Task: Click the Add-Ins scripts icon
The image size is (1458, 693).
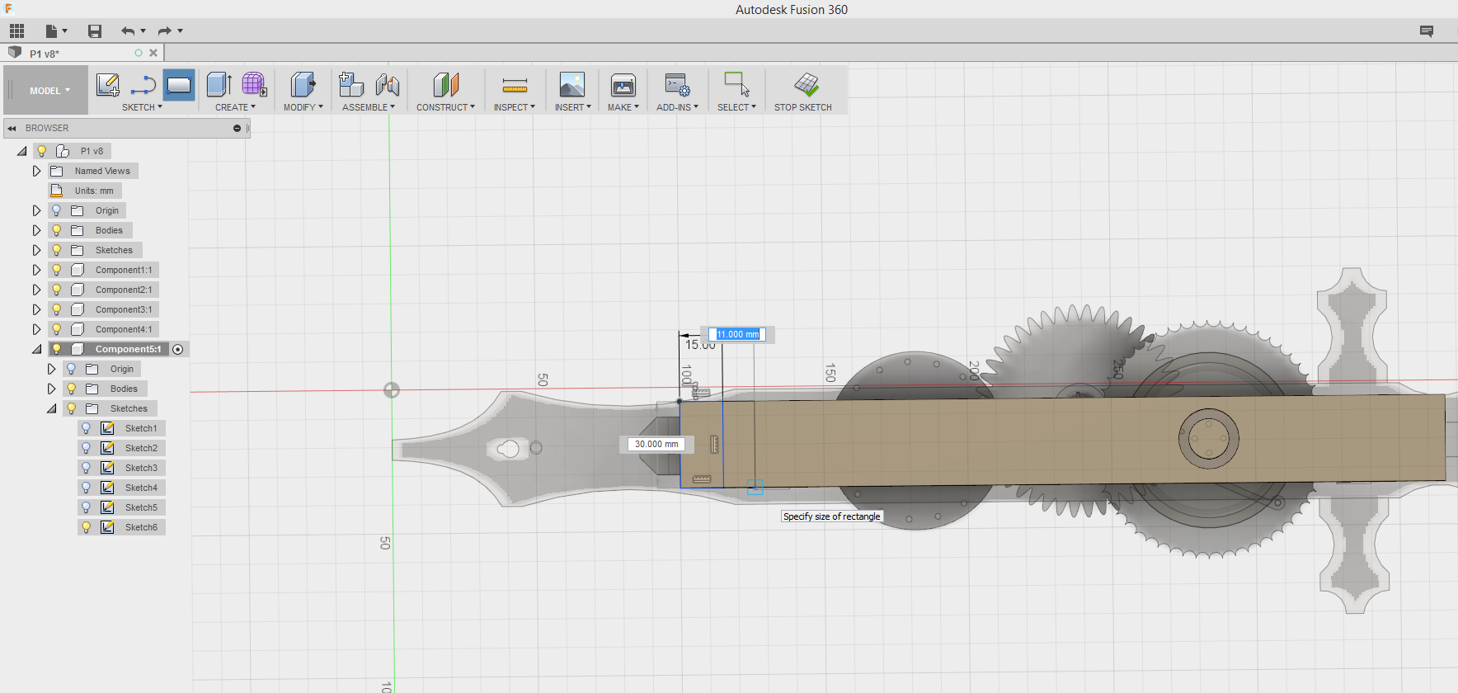Action: click(677, 85)
